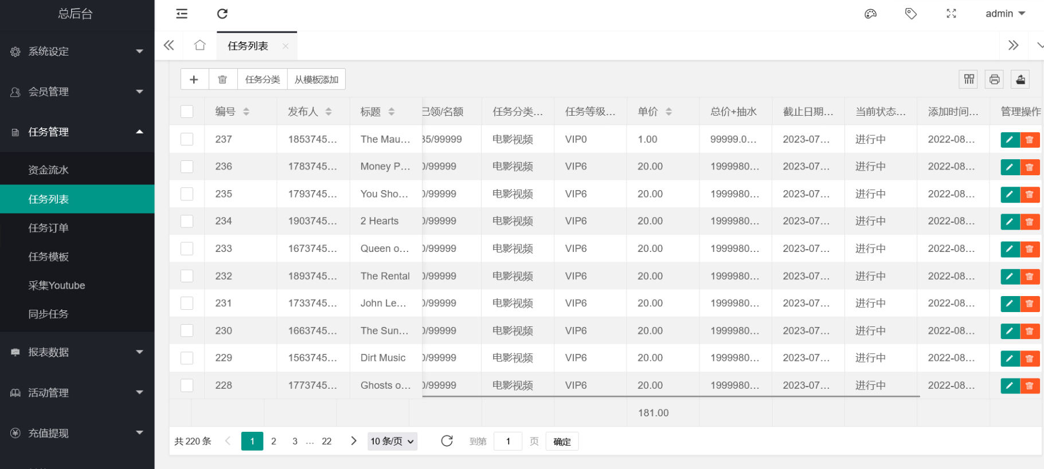
Task: Toggle fullscreen mode icon
Action: (x=951, y=14)
